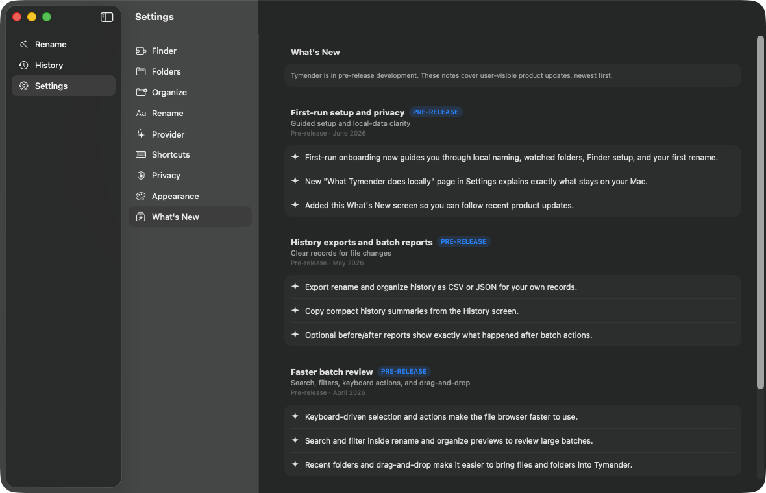Click the Settings gear icon
Screen dimensions: 766x493
coord(23,86)
